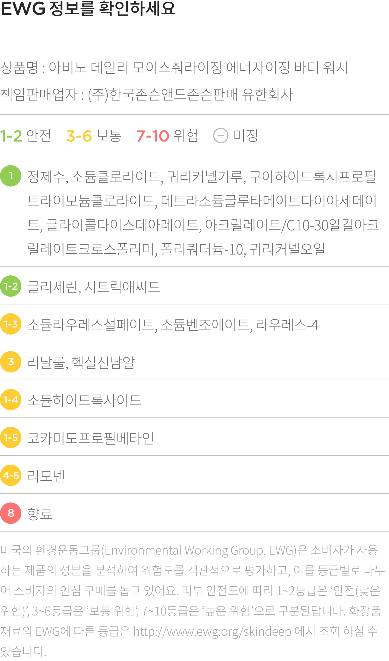Click the yellow grade 3 badge
The image size is (389, 661).
click(x=11, y=362)
